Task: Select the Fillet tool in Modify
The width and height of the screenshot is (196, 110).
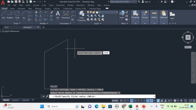Action: [x=45, y=16]
